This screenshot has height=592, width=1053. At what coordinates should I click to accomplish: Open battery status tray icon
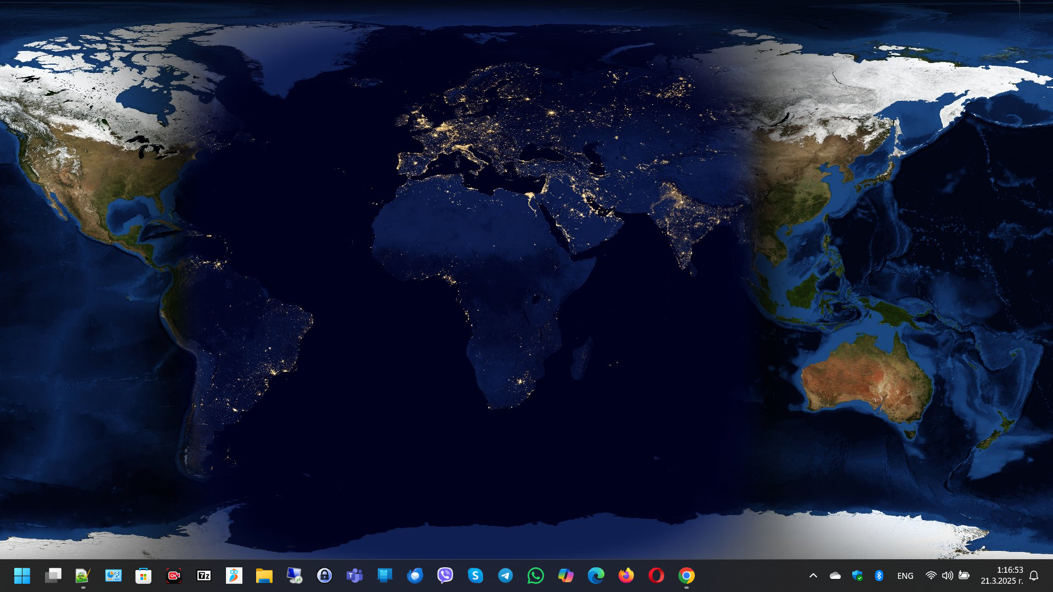click(964, 576)
